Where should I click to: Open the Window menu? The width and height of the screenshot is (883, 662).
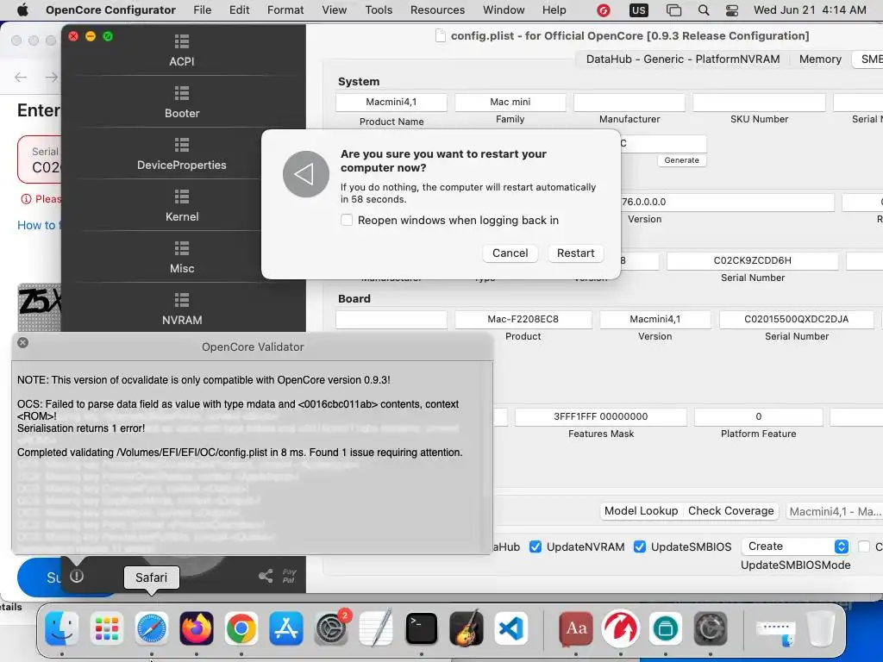(504, 9)
